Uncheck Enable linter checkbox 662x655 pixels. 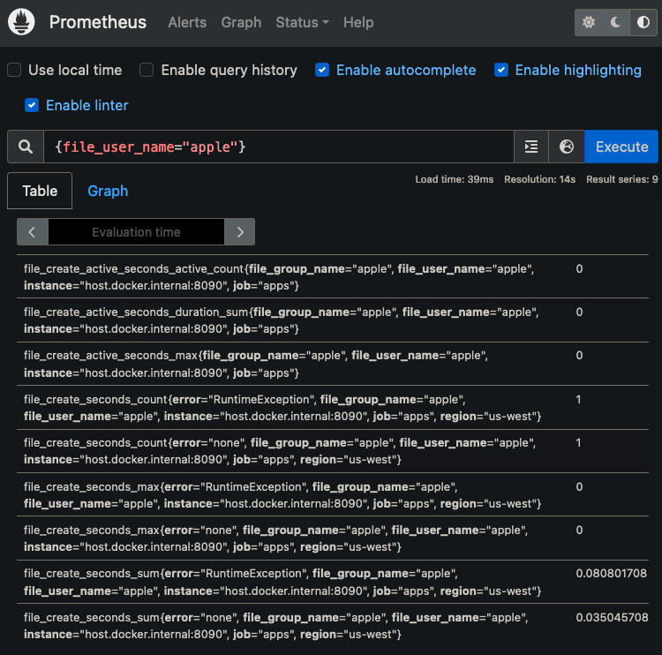pos(32,105)
